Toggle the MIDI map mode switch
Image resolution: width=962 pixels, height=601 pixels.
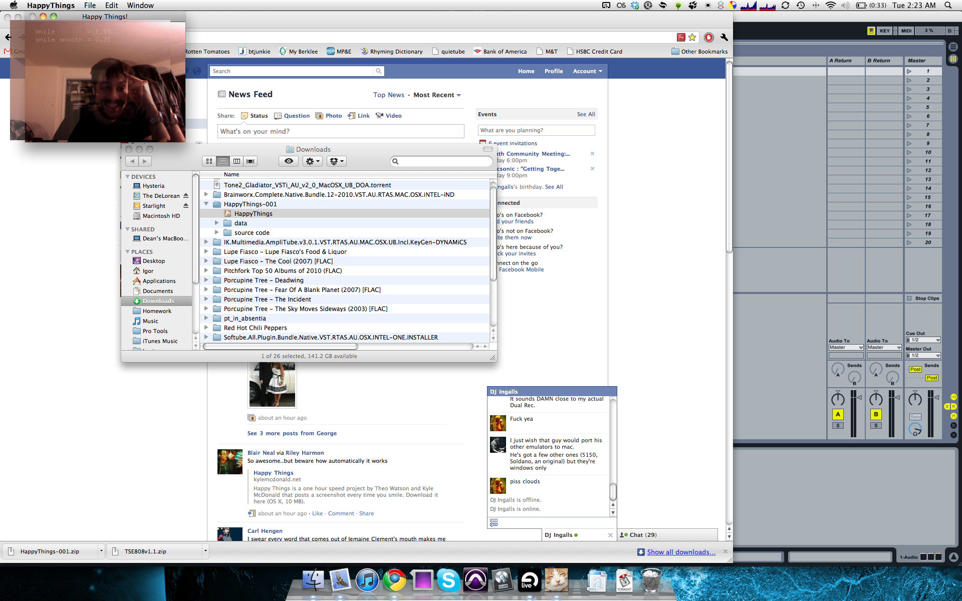[x=906, y=31]
